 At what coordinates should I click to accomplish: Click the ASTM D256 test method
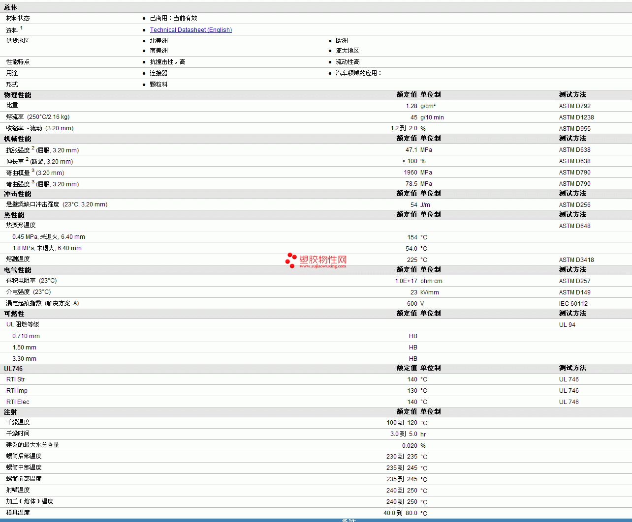tap(575, 205)
